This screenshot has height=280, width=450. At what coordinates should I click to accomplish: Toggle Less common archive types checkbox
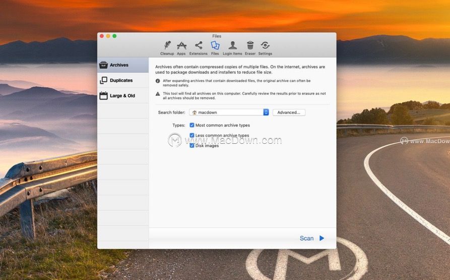point(192,135)
